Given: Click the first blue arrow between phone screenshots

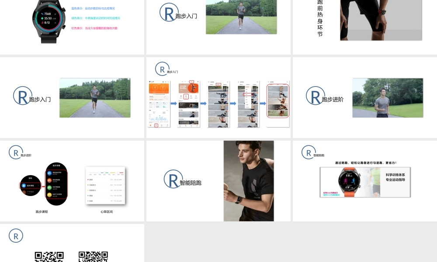Looking at the screenshot, I should pos(173,104).
